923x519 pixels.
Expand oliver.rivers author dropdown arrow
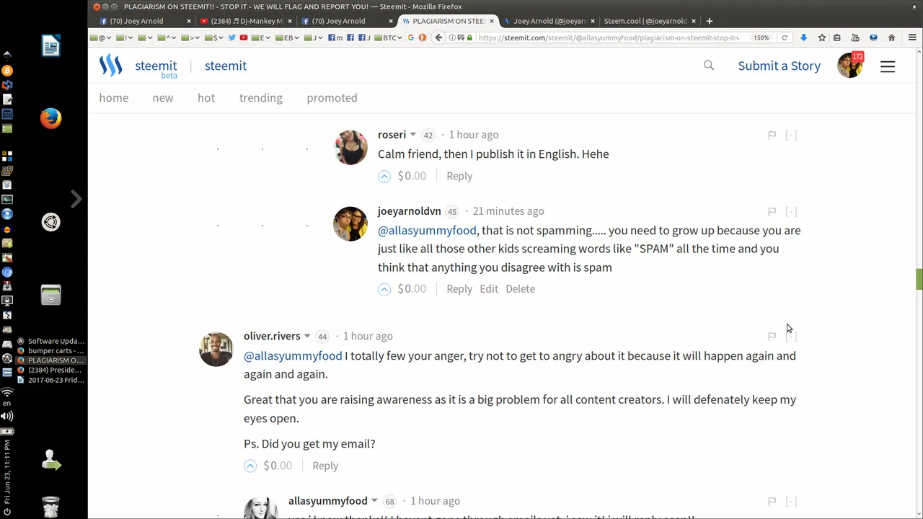point(307,336)
